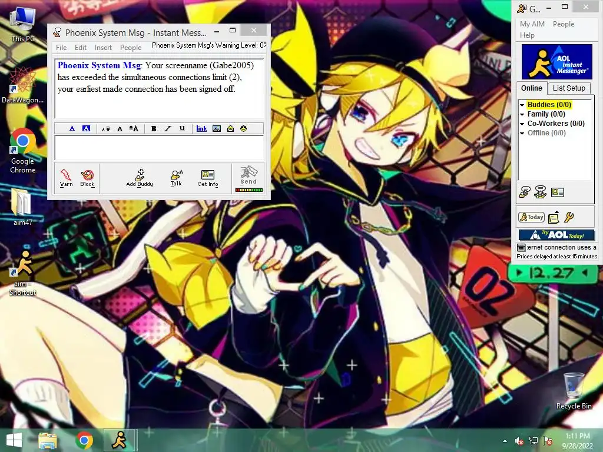Toggle bold formatting in the IM toolbar
The height and width of the screenshot is (452, 603).
[154, 129]
